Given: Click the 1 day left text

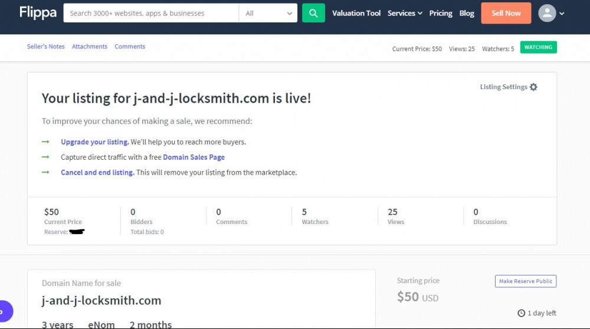Looking at the screenshot, I should (542, 313).
